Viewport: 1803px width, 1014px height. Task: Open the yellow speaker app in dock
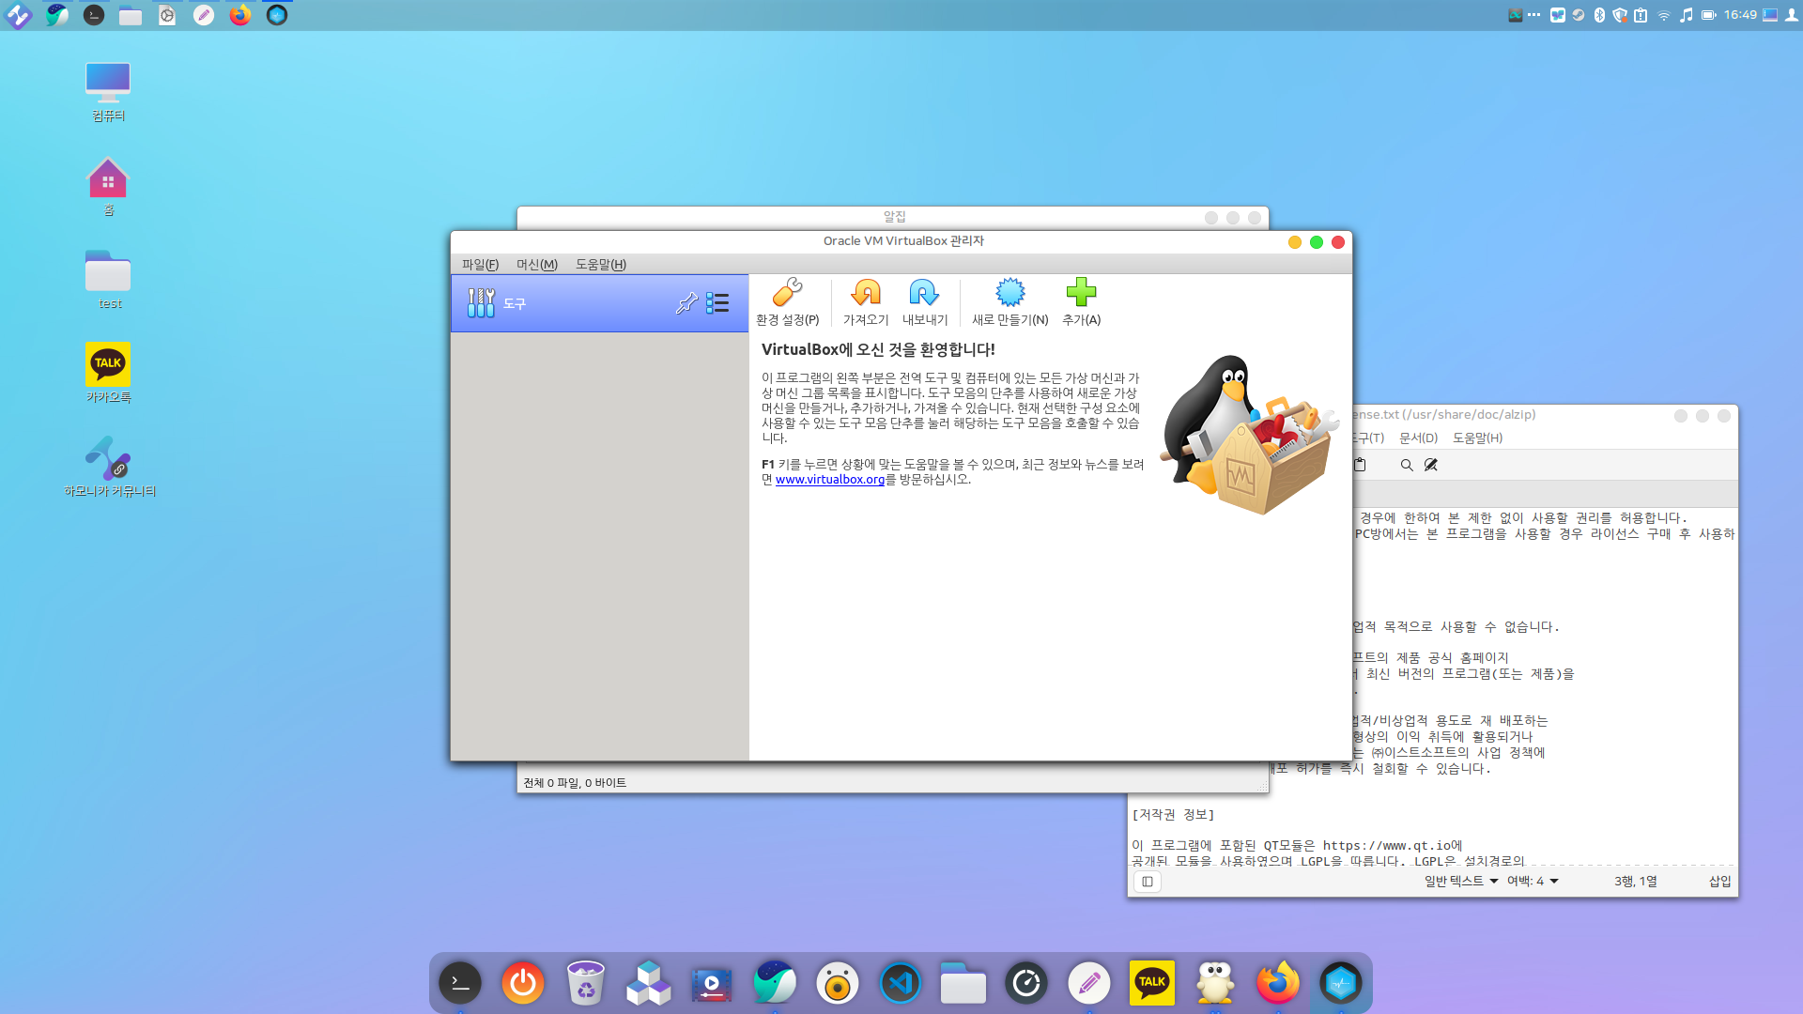(x=838, y=983)
